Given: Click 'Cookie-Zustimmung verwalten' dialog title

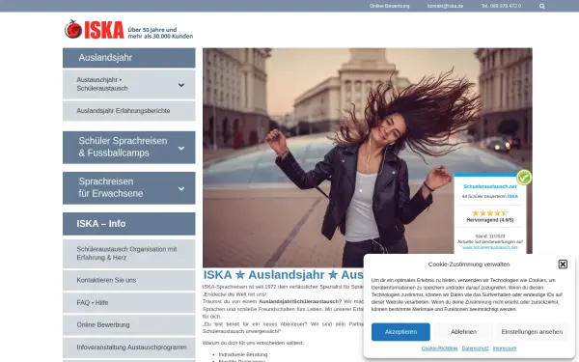Looking at the screenshot, I should (x=469, y=265).
